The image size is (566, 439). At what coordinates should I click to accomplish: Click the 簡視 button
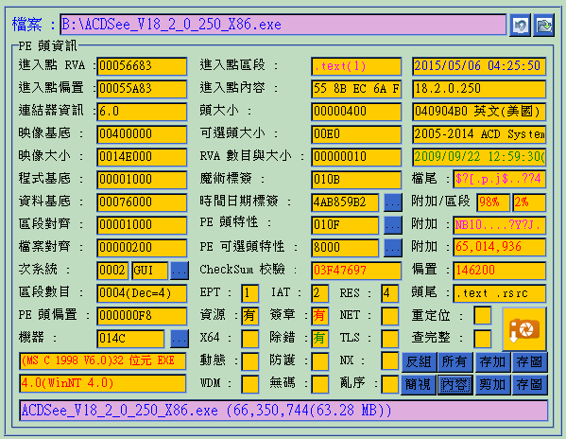coord(419,385)
